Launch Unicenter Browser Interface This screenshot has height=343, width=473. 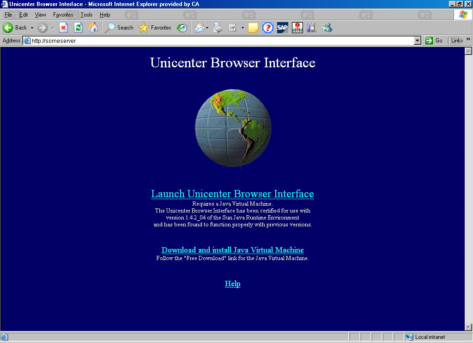(232, 194)
